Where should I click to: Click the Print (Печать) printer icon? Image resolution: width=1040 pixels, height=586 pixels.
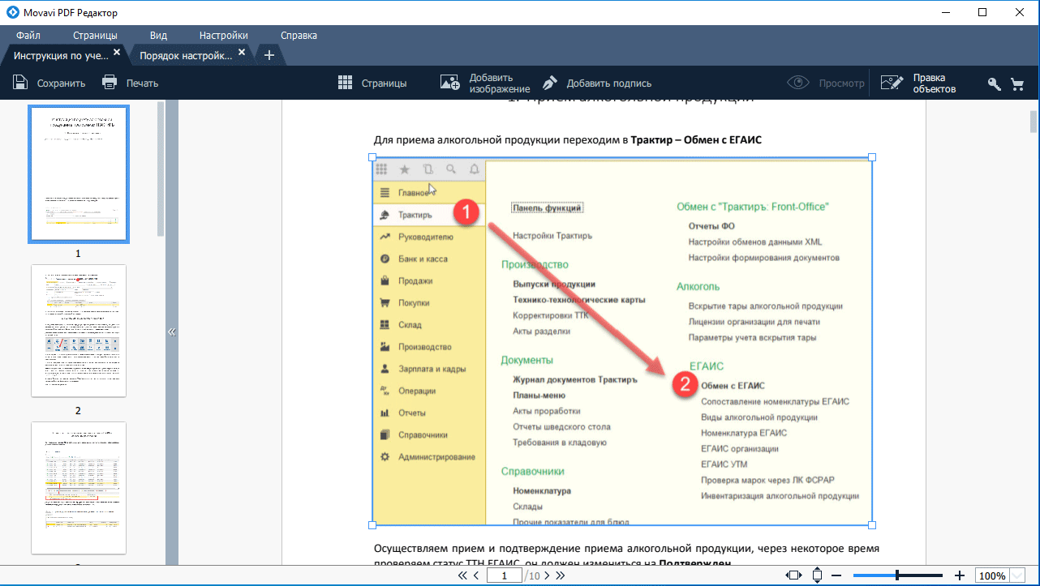[110, 83]
